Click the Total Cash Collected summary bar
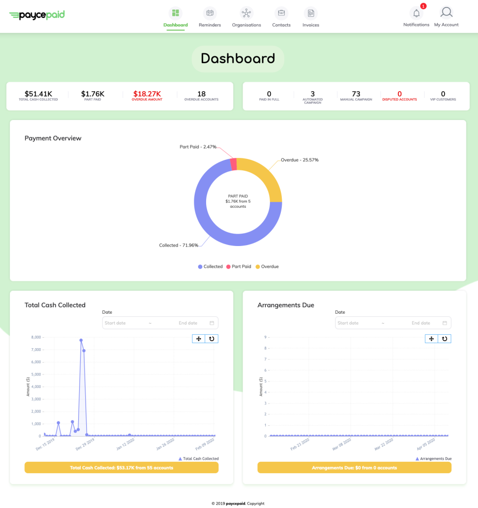This screenshot has width=478, height=508. (121, 467)
